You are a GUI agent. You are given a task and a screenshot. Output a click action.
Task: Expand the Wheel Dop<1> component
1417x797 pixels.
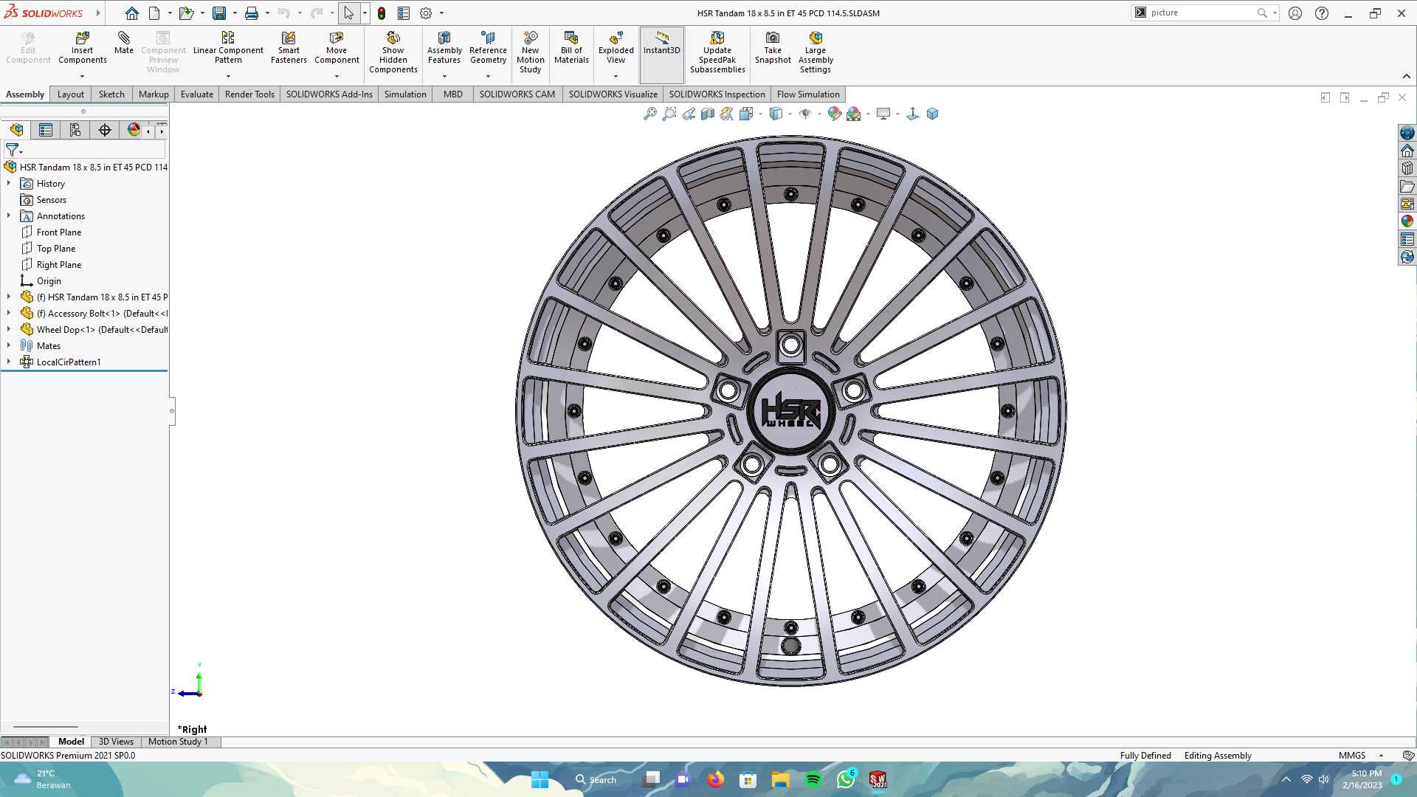pyautogui.click(x=9, y=329)
